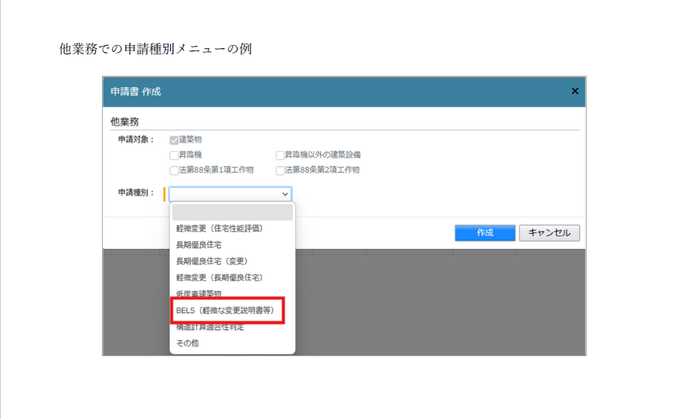Choose 軽微変更（長期優良住宅） option
The height and width of the screenshot is (419, 697).
tap(224, 277)
